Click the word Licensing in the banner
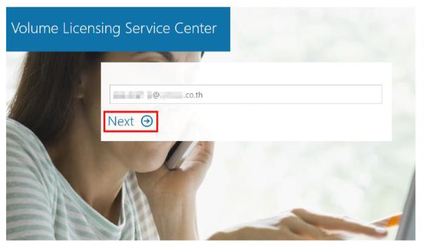This screenshot has width=424, height=246. 91,28
